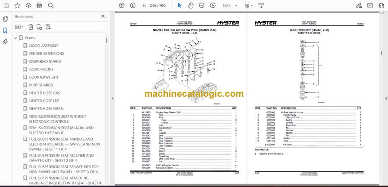This screenshot has height=187, width=388.
Task: Zoom in with plus button
Action: coord(213,6)
